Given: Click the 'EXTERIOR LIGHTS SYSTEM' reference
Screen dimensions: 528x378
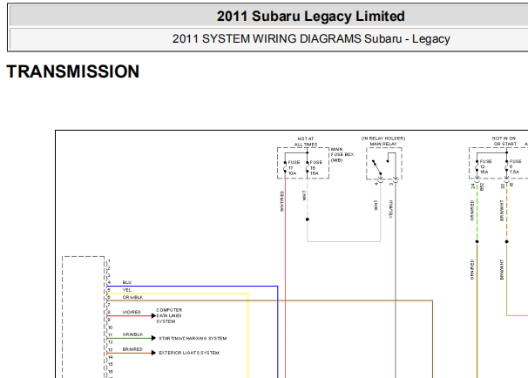Looking at the screenshot, I should tap(189, 353).
